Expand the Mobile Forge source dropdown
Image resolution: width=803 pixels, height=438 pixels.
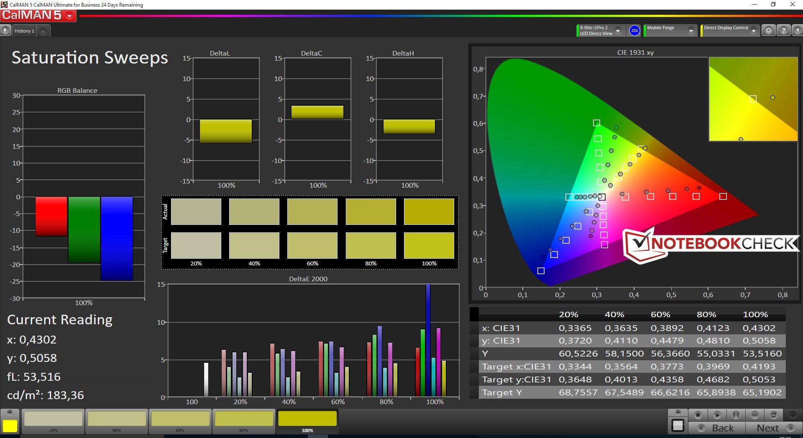[x=691, y=31]
